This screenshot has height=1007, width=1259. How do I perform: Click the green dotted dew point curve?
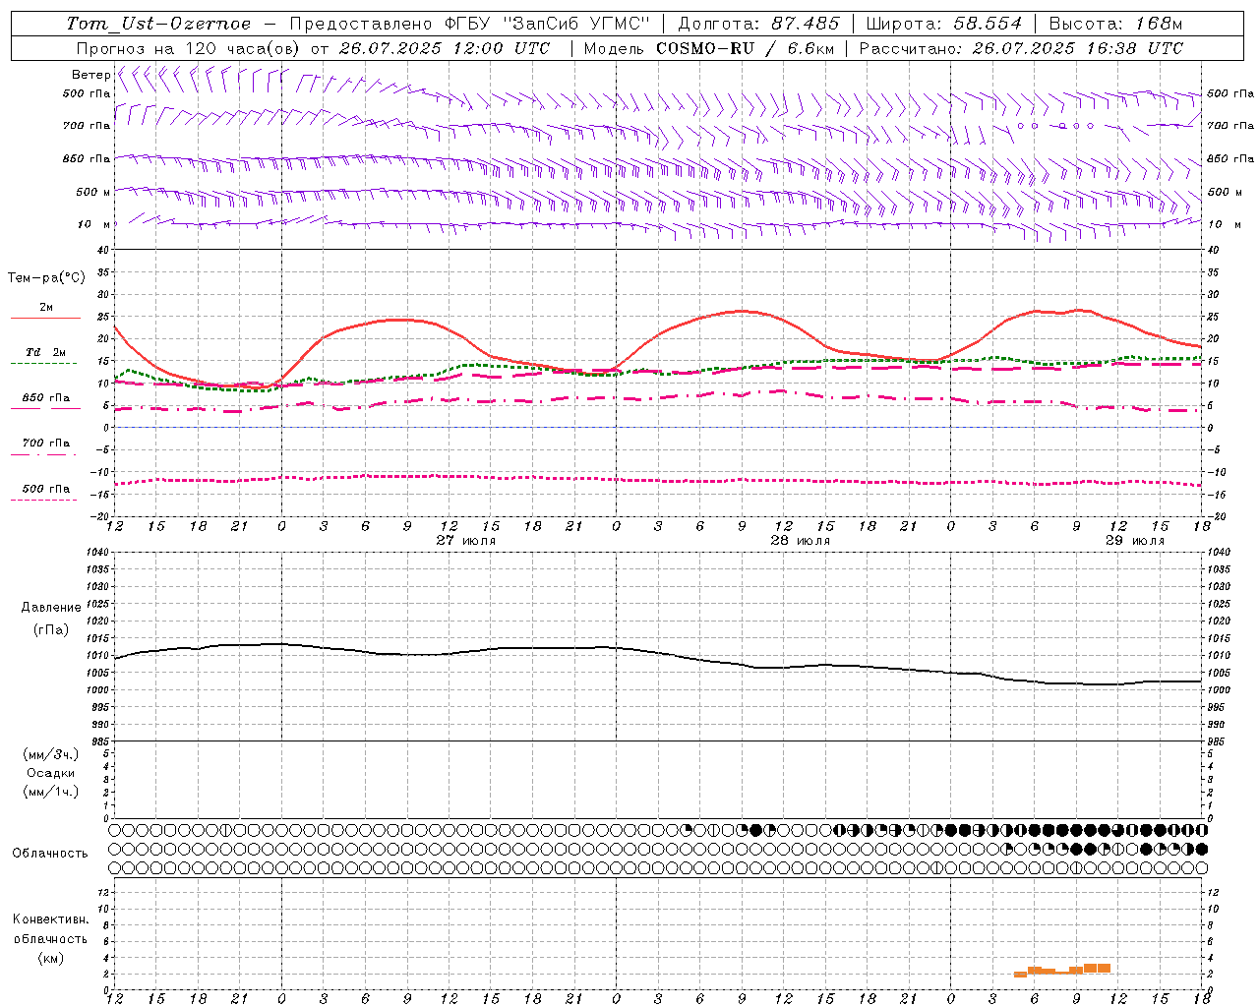(658, 373)
